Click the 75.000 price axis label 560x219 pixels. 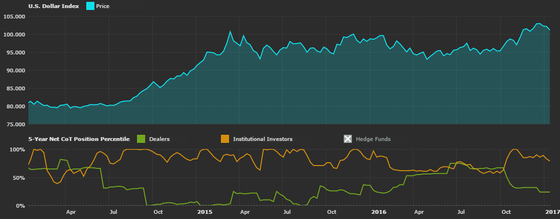pyautogui.click(x=15, y=124)
